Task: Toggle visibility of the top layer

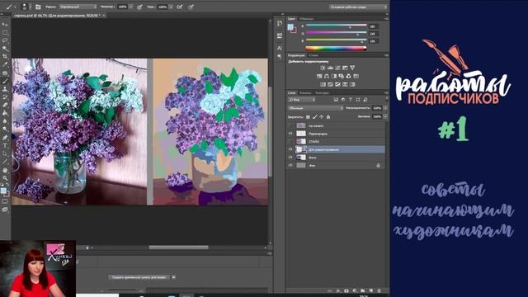Action: coord(290,125)
